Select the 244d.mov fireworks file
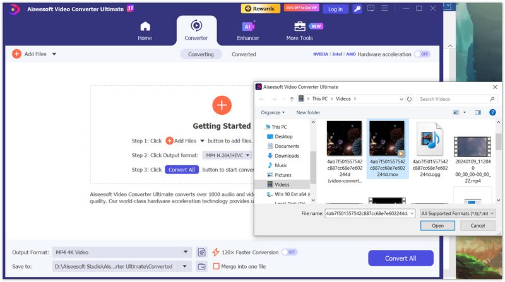 click(x=388, y=149)
